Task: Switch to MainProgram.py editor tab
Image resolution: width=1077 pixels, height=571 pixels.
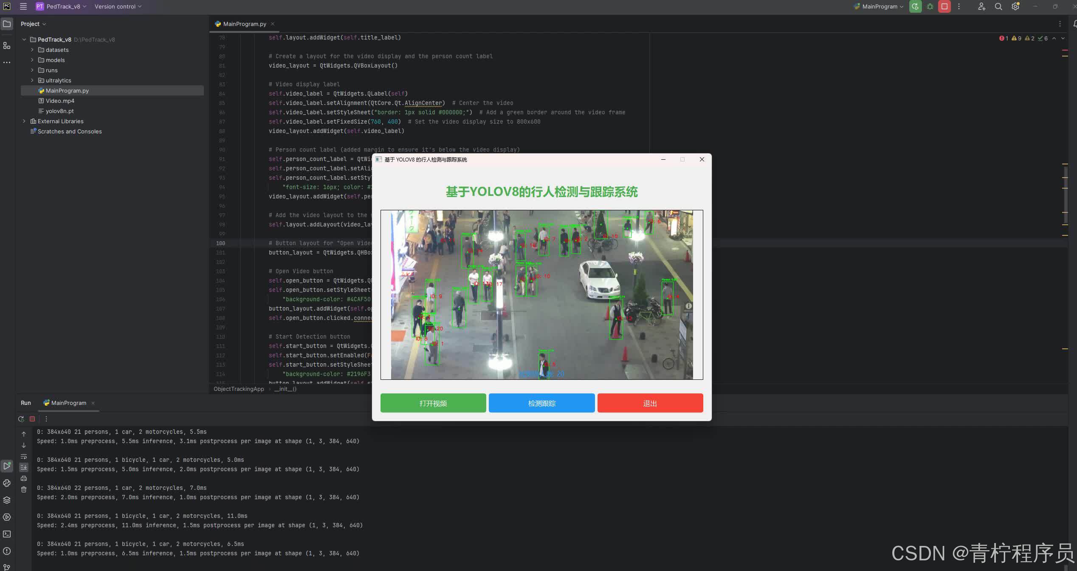Action: pyautogui.click(x=245, y=24)
